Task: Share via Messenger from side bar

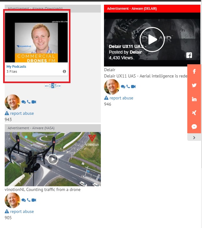Action: pos(194,126)
